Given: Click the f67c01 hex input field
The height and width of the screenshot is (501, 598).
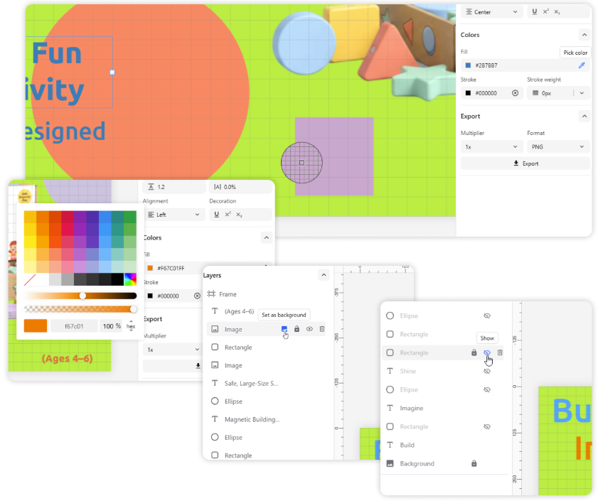Looking at the screenshot, I should click(73, 326).
